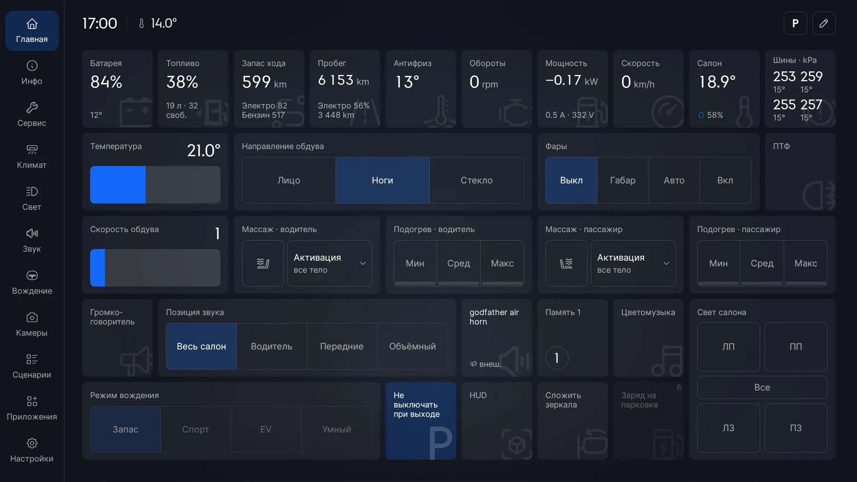
Task: Click the pencil edit icon
Action: [824, 23]
